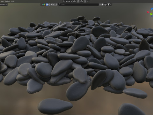Viewport: 153px width, 115px height.
Task: Click the blue highlighted square icon
Action: point(47,4)
